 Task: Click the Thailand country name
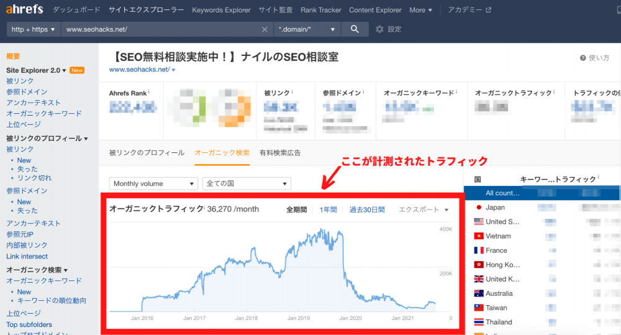click(x=499, y=322)
